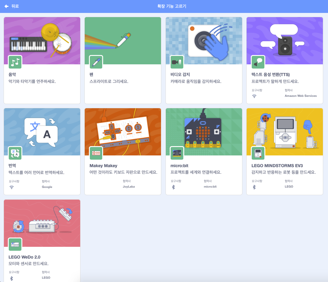
Task: Select the LEGO WeDo 2.0 title
Action: tap(24, 257)
